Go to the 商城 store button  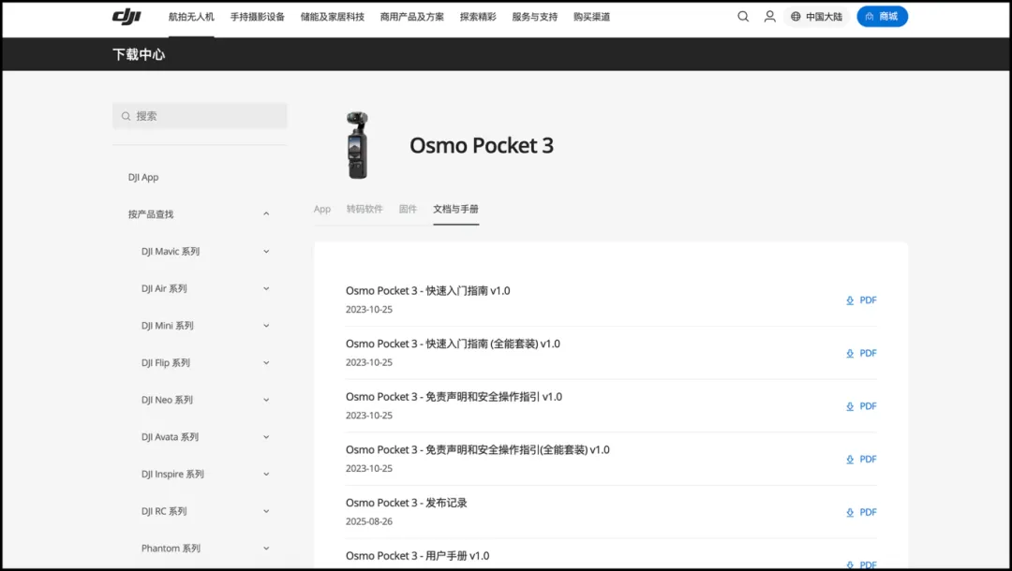tap(882, 17)
